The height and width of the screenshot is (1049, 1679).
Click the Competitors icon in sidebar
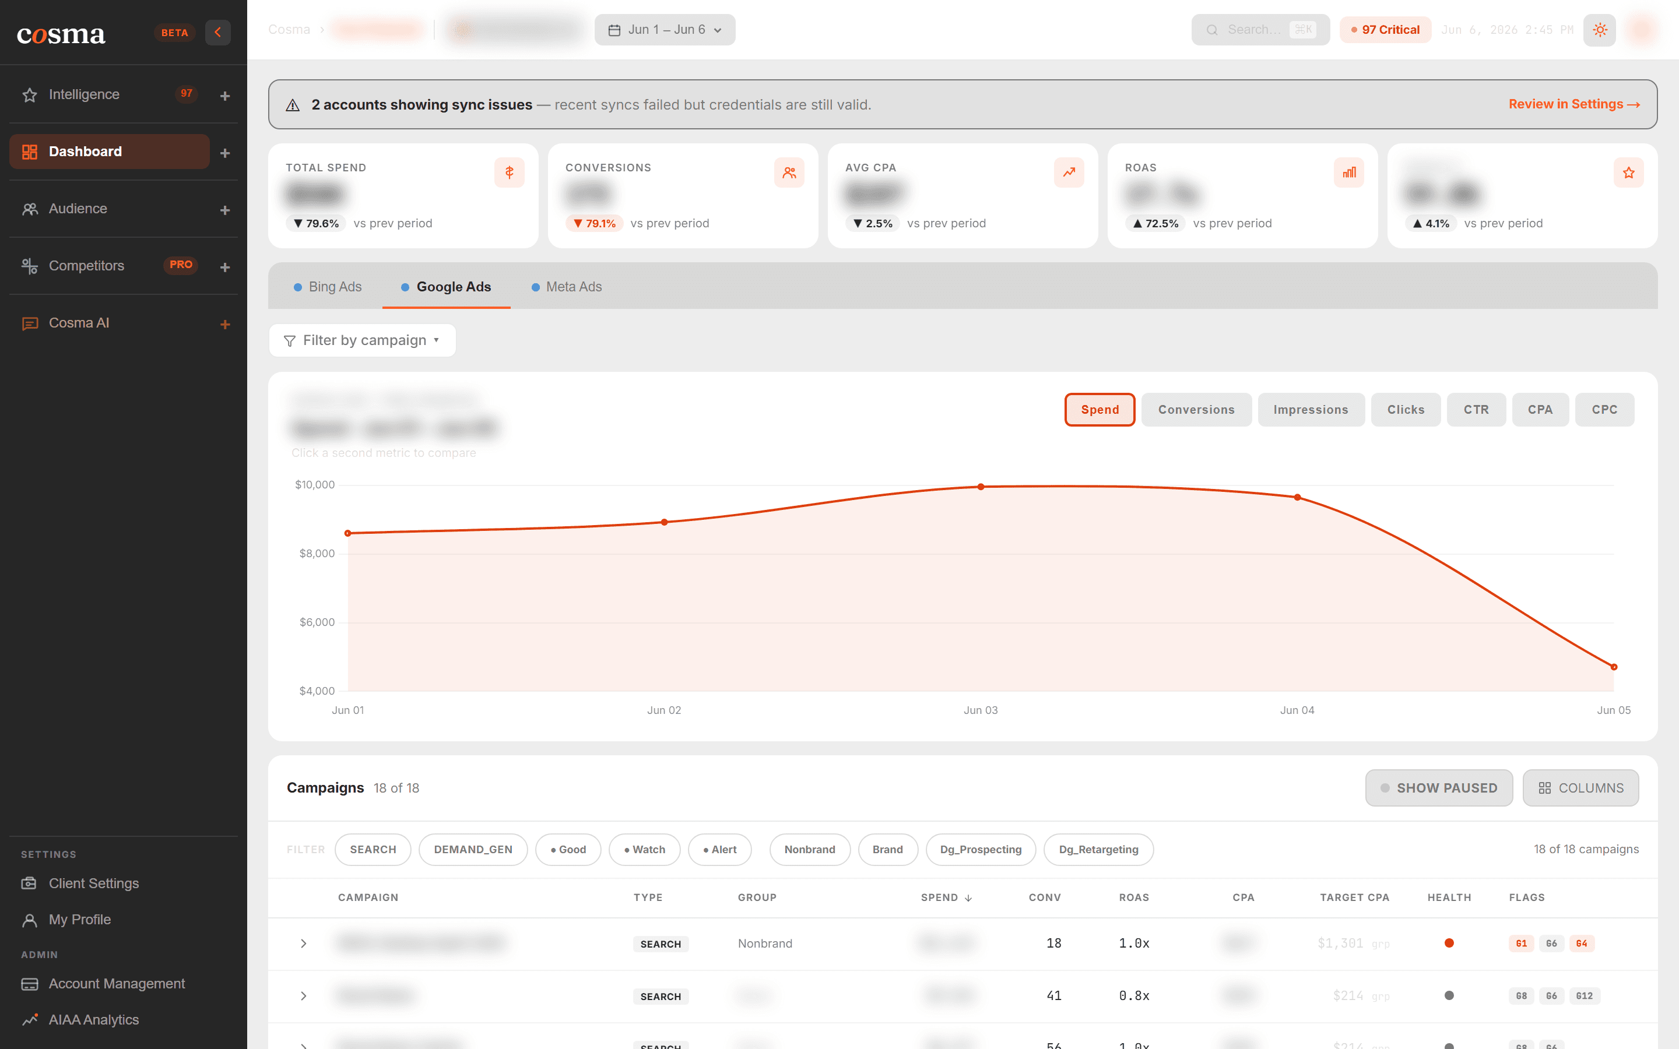[30, 266]
